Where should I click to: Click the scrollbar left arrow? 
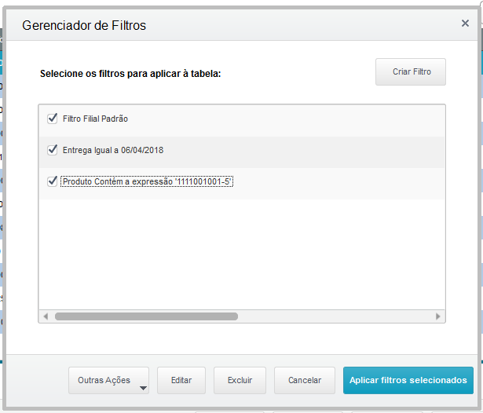(x=46, y=316)
